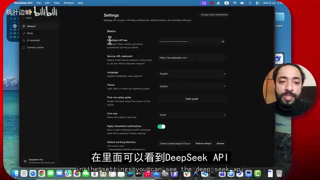The width and height of the screenshot is (320, 180).
Task: Open the AI assistant settings section
Action: point(40,40)
